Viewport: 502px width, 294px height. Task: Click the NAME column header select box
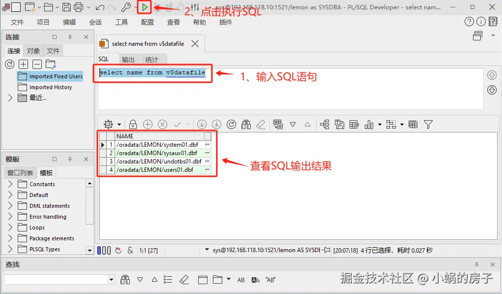coord(207,136)
